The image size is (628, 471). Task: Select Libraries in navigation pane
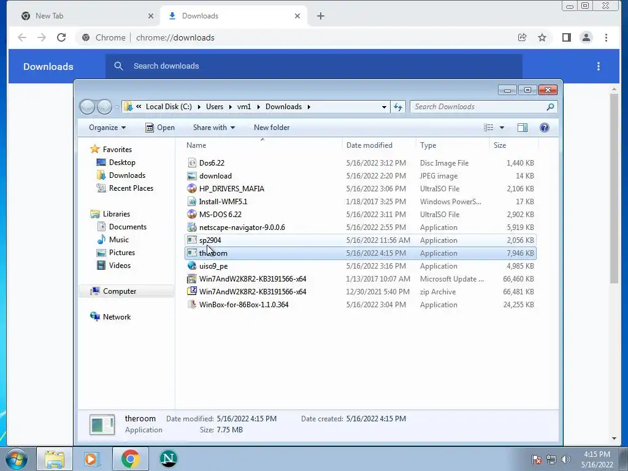110,214
